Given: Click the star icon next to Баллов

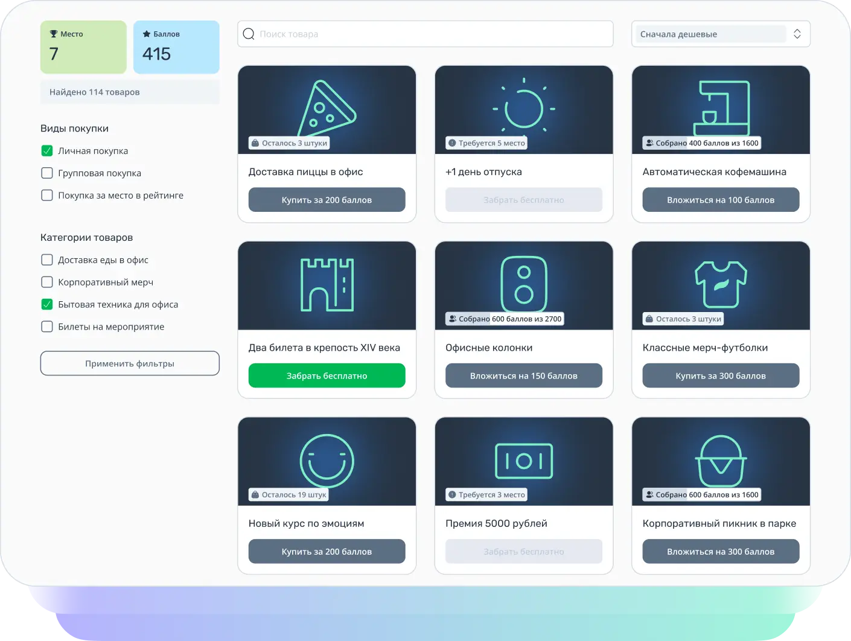Looking at the screenshot, I should (x=147, y=34).
